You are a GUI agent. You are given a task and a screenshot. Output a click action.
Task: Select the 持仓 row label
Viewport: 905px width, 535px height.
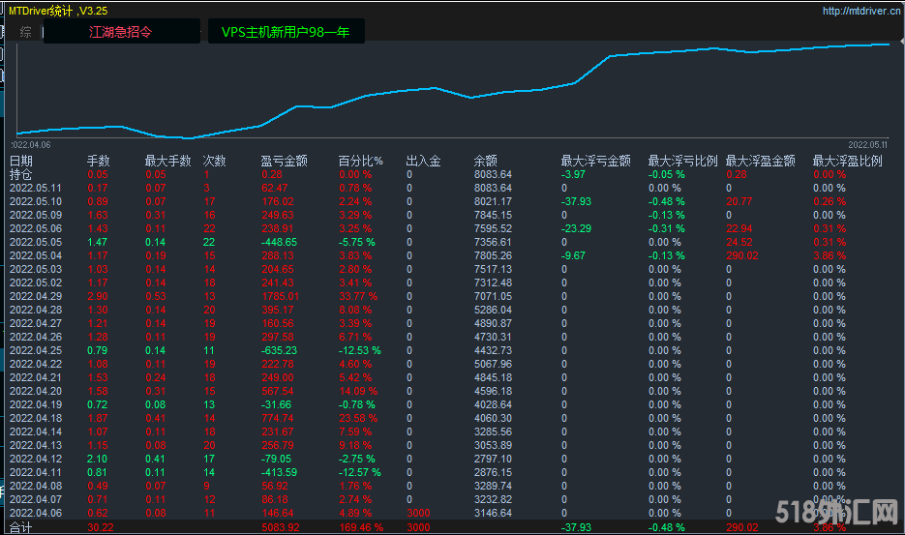pyautogui.click(x=21, y=175)
